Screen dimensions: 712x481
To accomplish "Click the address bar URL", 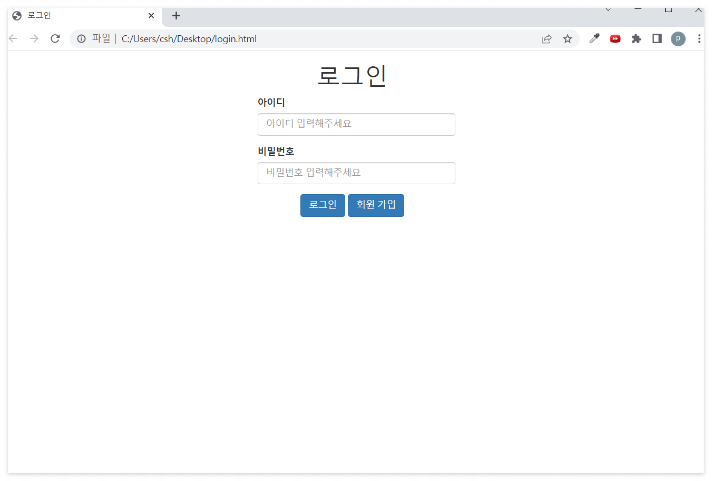I will [x=189, y=38].
